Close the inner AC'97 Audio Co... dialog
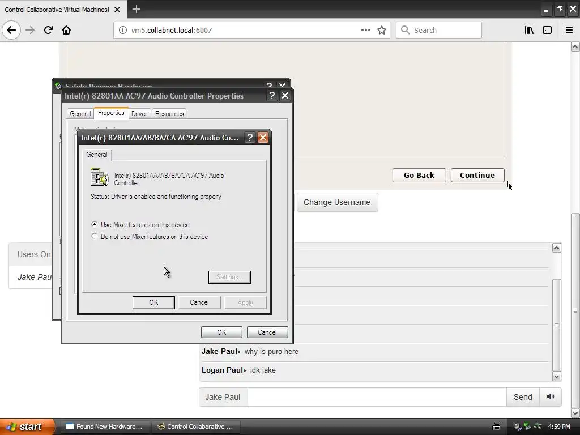Image resolution: width=580 pixels, height=435 pixels. tap(263, 138)
